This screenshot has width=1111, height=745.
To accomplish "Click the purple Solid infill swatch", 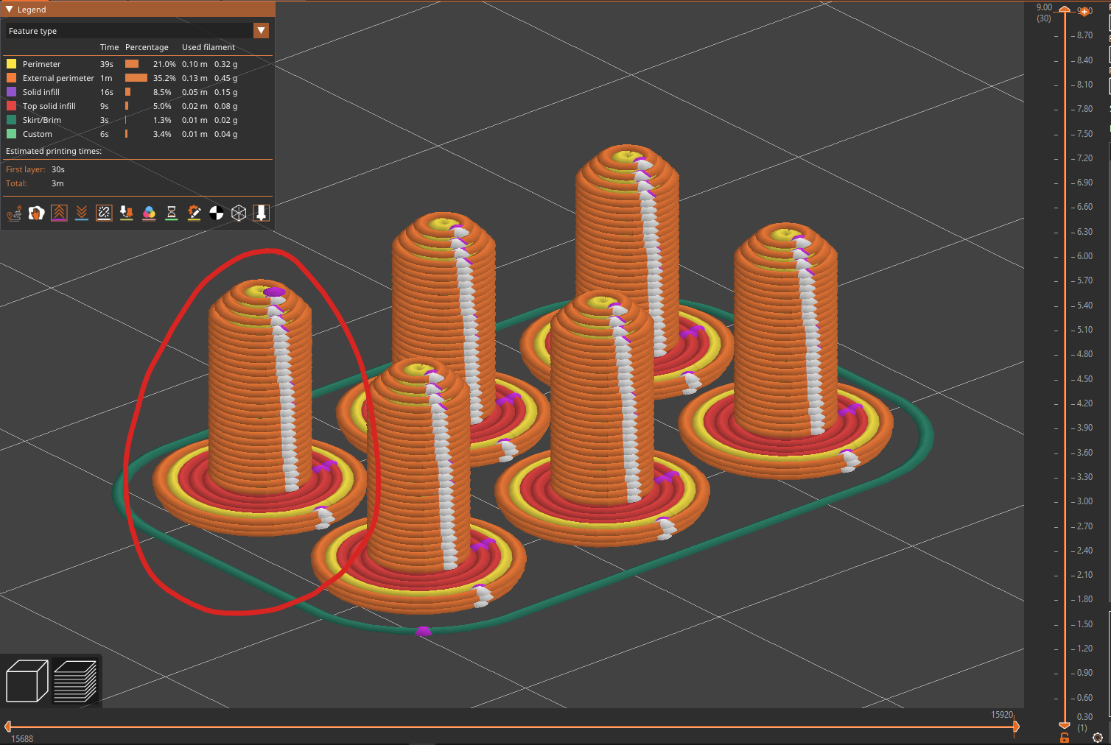I will tap(12, 92).
